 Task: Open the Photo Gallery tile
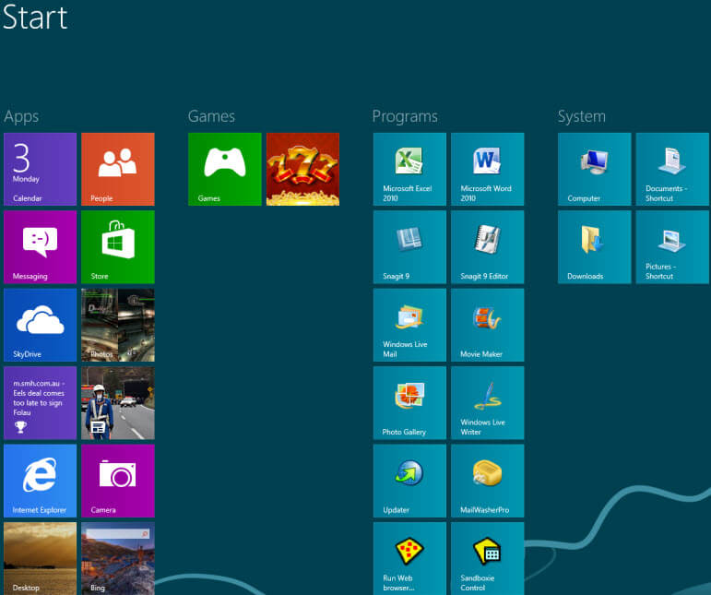pyautogui.click(x=410, y=403)
